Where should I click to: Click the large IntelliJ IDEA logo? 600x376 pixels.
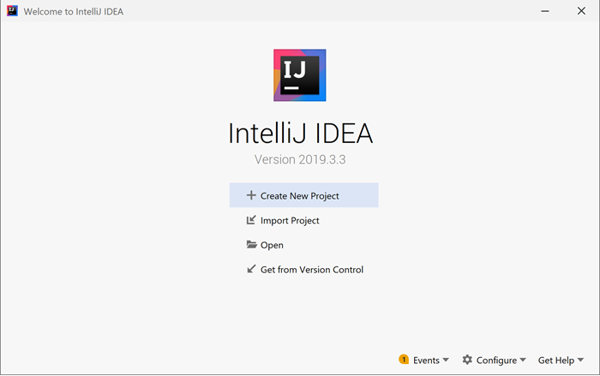[x=300, y=75]
